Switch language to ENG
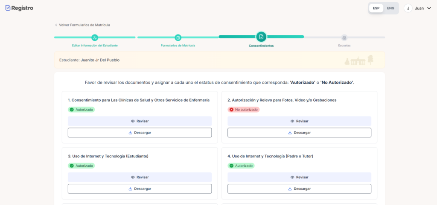437x205 pixels. pos(390,8)
